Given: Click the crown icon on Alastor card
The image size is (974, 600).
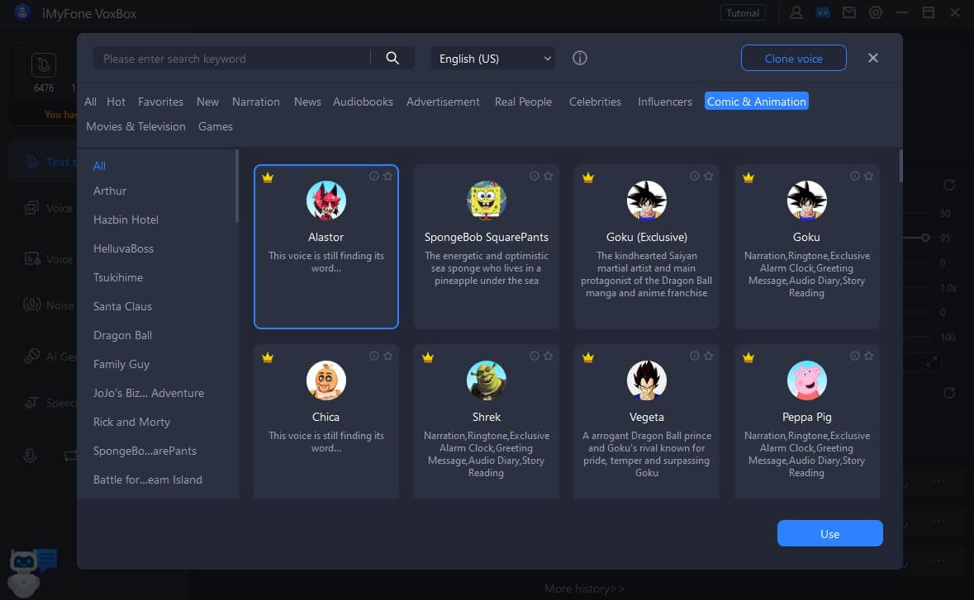Looking at the screenshot, I should (268, 177).
